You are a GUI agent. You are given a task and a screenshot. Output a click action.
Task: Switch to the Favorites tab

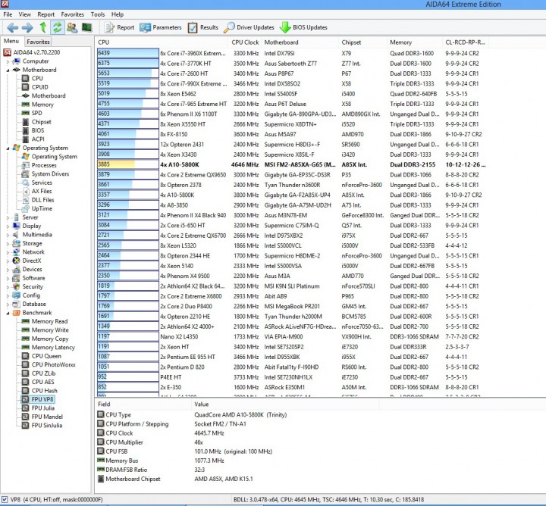[38, 42]
